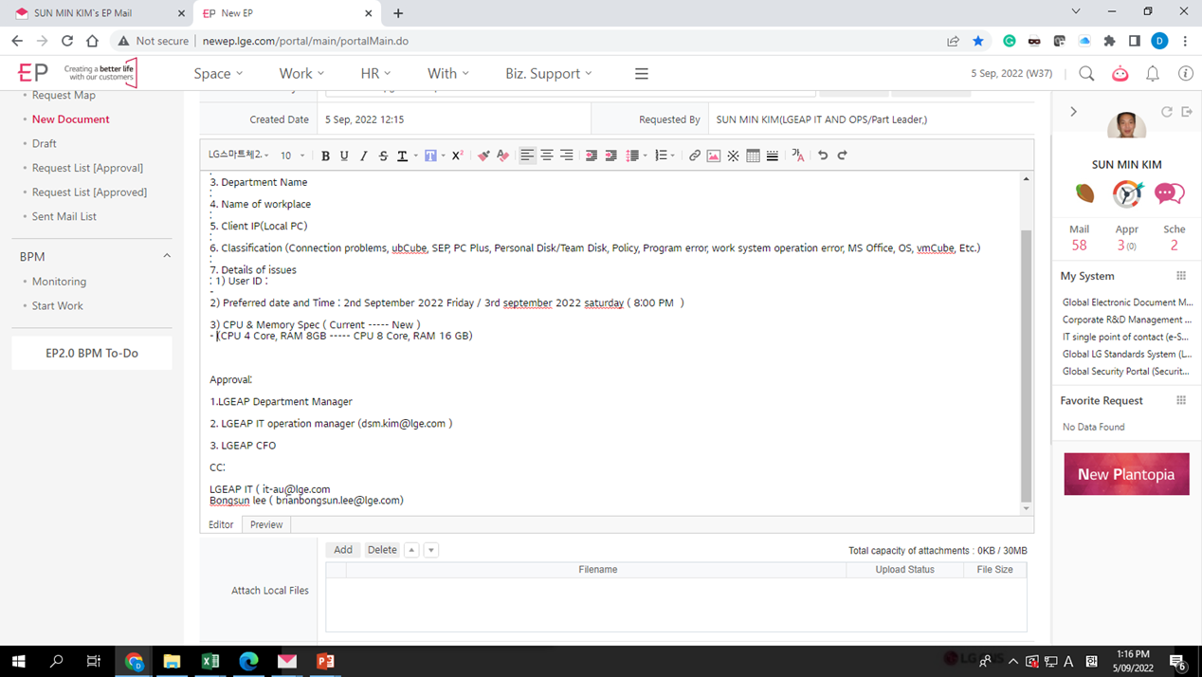Toggle italic formatting in editor toolbar
Image resolution: width=1202 pixels, height=677 pixels.
click(363, 156)
